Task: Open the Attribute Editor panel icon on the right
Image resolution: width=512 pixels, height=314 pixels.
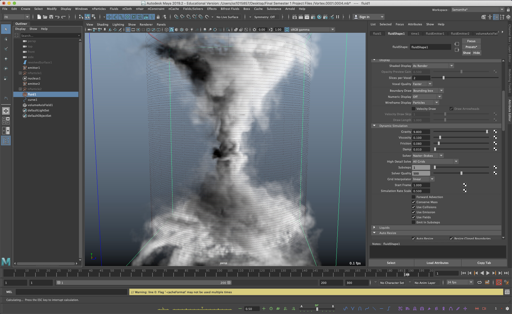Action: 509,109
